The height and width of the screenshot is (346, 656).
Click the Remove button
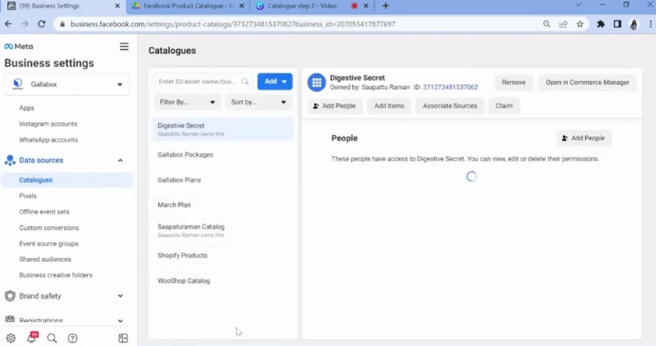coord(513,83)
